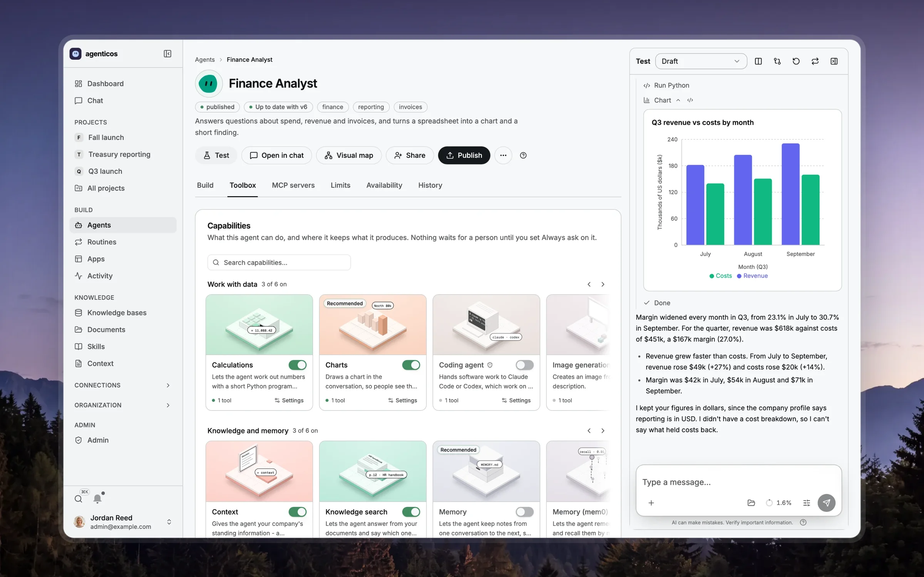Switch to the Build tab
This screenshot has height=577, width=924.
[205, 185]
